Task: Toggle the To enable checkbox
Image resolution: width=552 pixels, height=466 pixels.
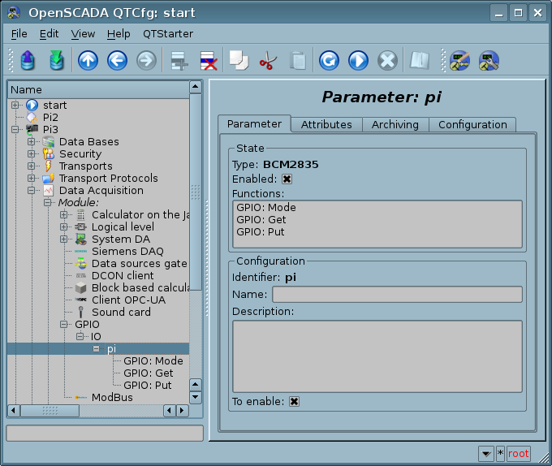Action: point(294,401)
